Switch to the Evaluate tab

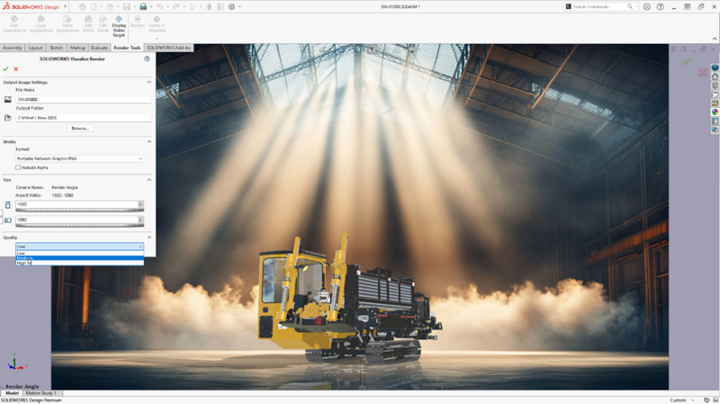[x=99, y=48]
